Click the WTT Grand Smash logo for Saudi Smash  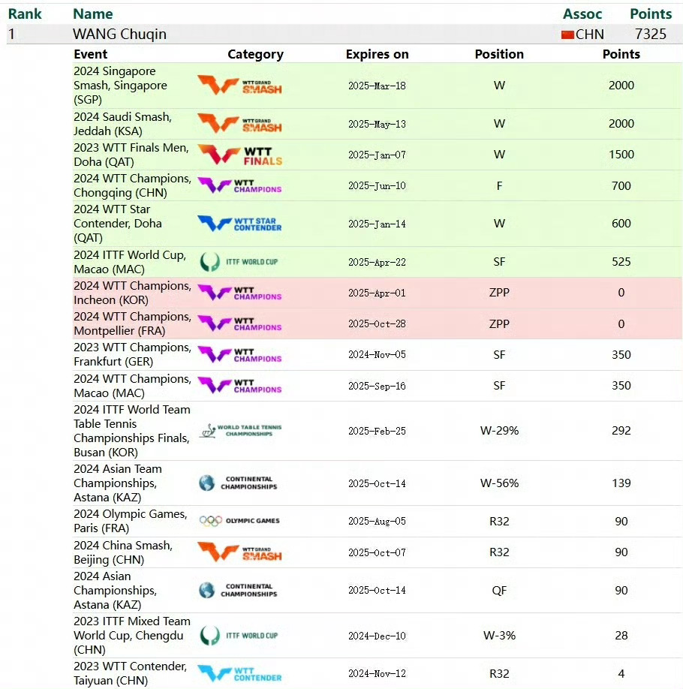point(239,124)
